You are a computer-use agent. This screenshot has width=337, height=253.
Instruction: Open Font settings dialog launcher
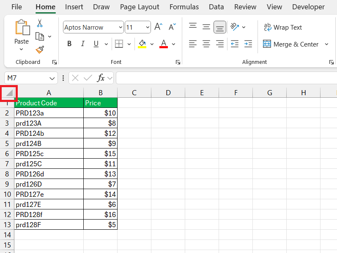pos(178,62)
